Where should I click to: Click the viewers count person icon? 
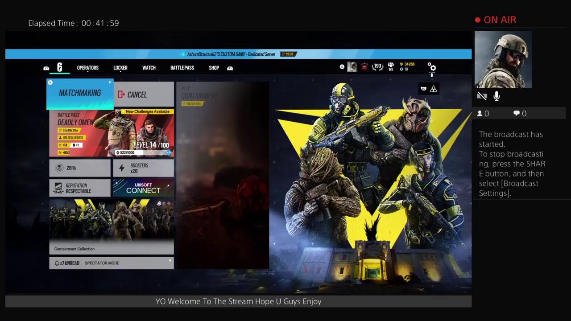coord(480,114)
